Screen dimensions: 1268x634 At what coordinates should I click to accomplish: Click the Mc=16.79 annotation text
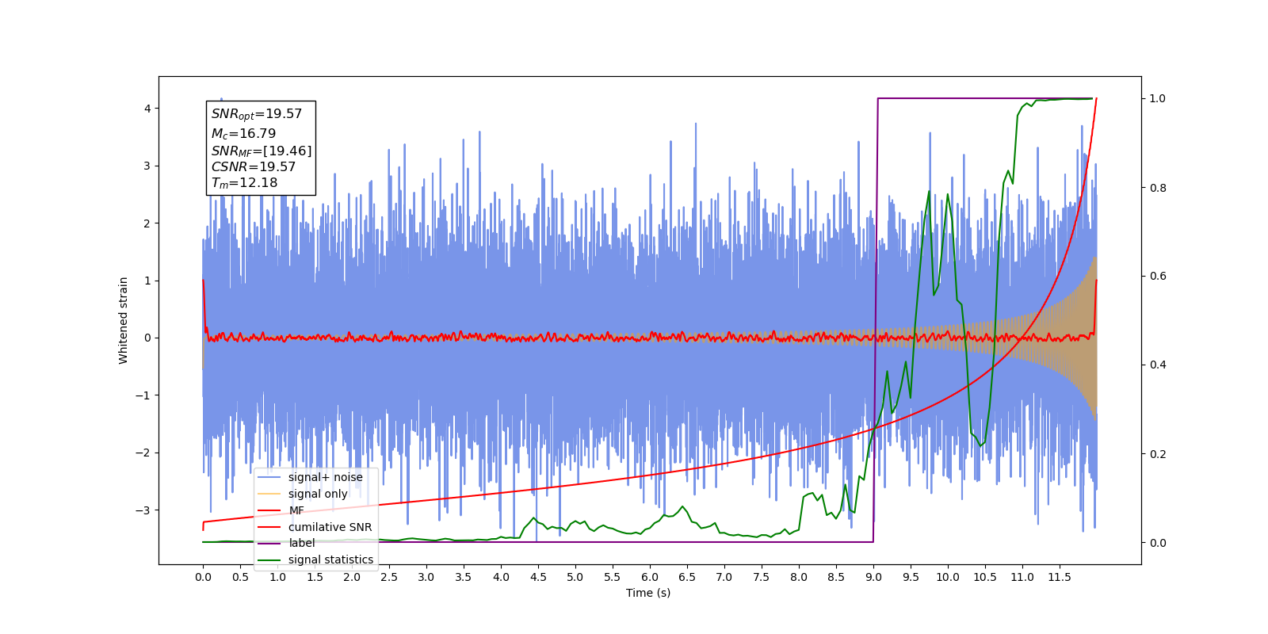[243, 134]
